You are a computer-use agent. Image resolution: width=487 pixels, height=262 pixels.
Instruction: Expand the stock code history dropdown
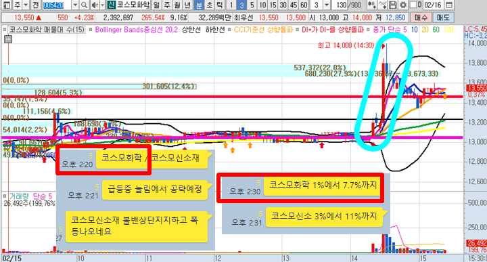click(76, 5)
